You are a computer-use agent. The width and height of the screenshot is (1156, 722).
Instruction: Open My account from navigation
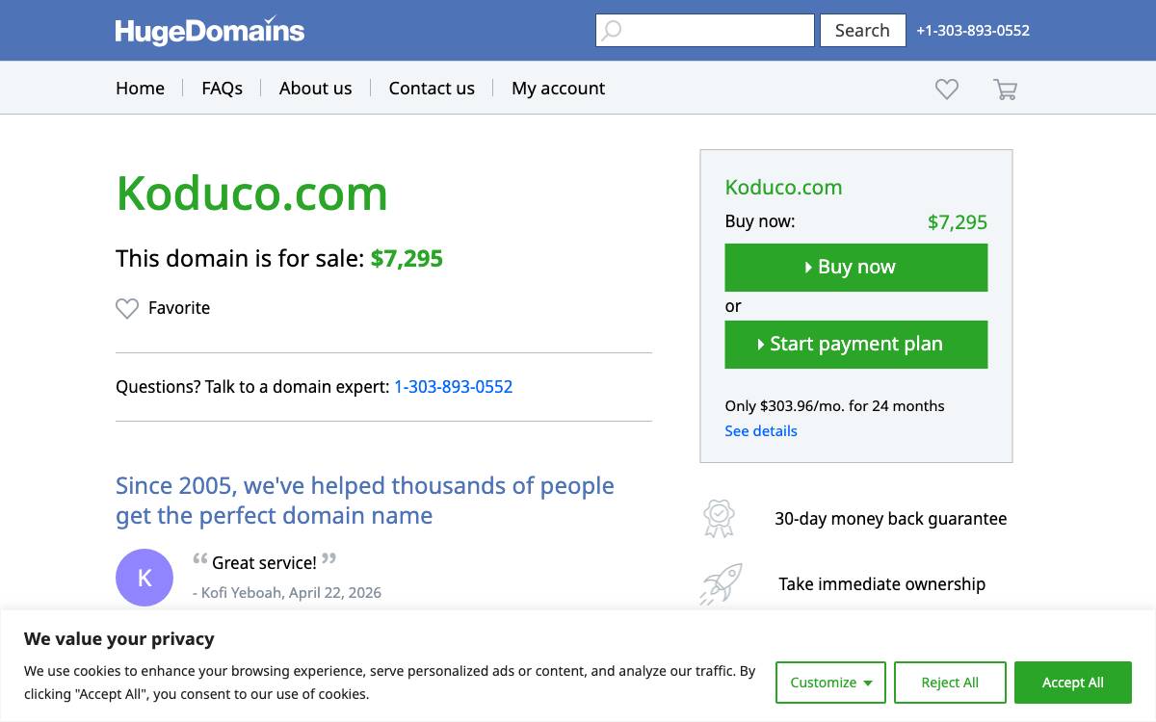point(558,89)
